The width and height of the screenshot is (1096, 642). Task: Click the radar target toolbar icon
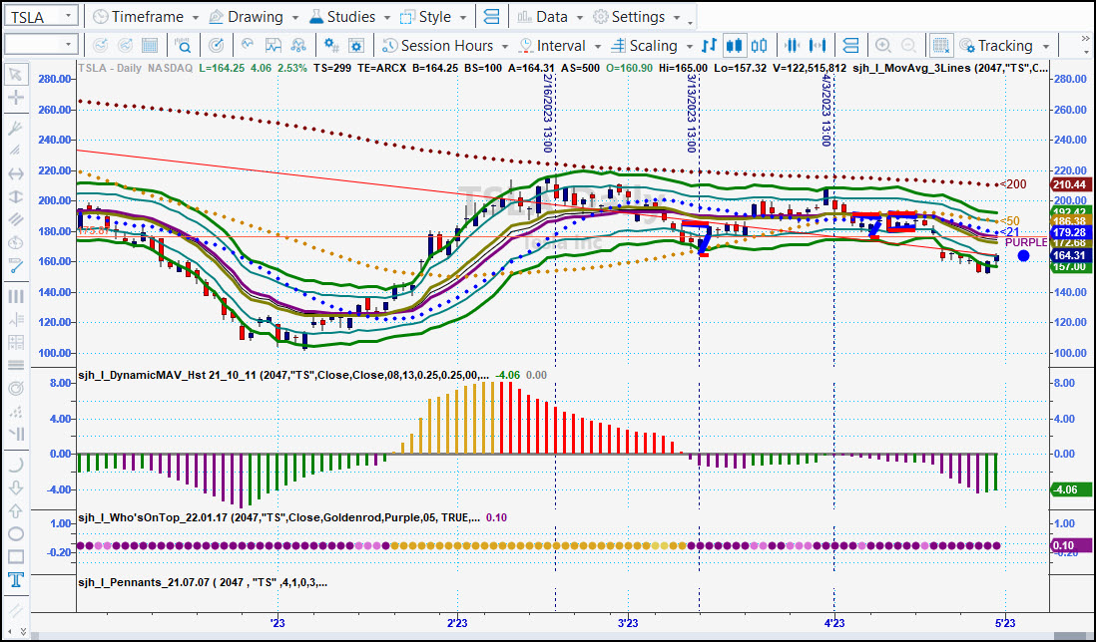[x=216, y=46]
